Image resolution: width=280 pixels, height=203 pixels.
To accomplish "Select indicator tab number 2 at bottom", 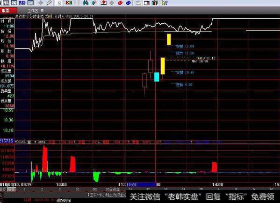I will click(42, 189).
